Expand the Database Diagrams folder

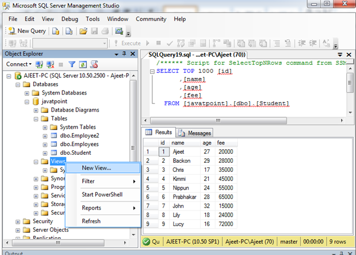tap(36, 110)
